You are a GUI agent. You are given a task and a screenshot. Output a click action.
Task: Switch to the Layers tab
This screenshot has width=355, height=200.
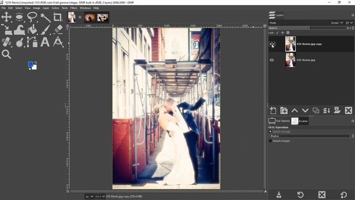tap(276, 15)
